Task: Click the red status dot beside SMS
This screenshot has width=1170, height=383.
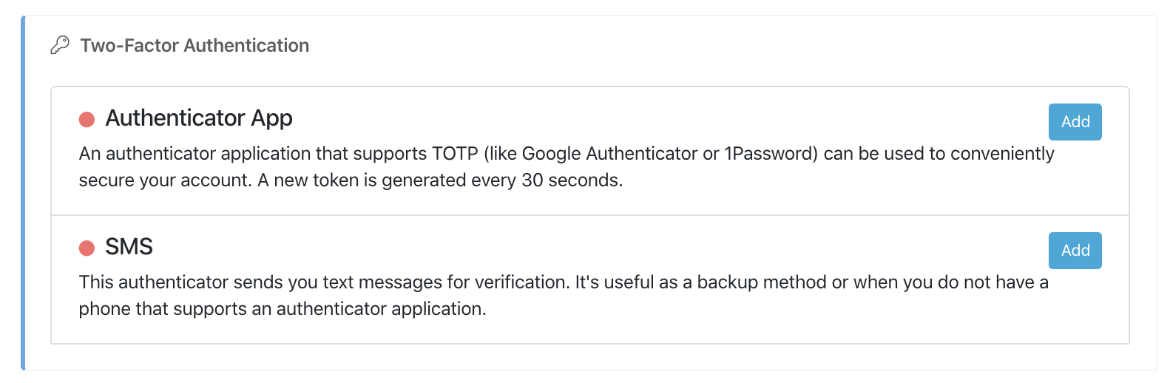Action: pyautogui.click(x=87, y=248)
